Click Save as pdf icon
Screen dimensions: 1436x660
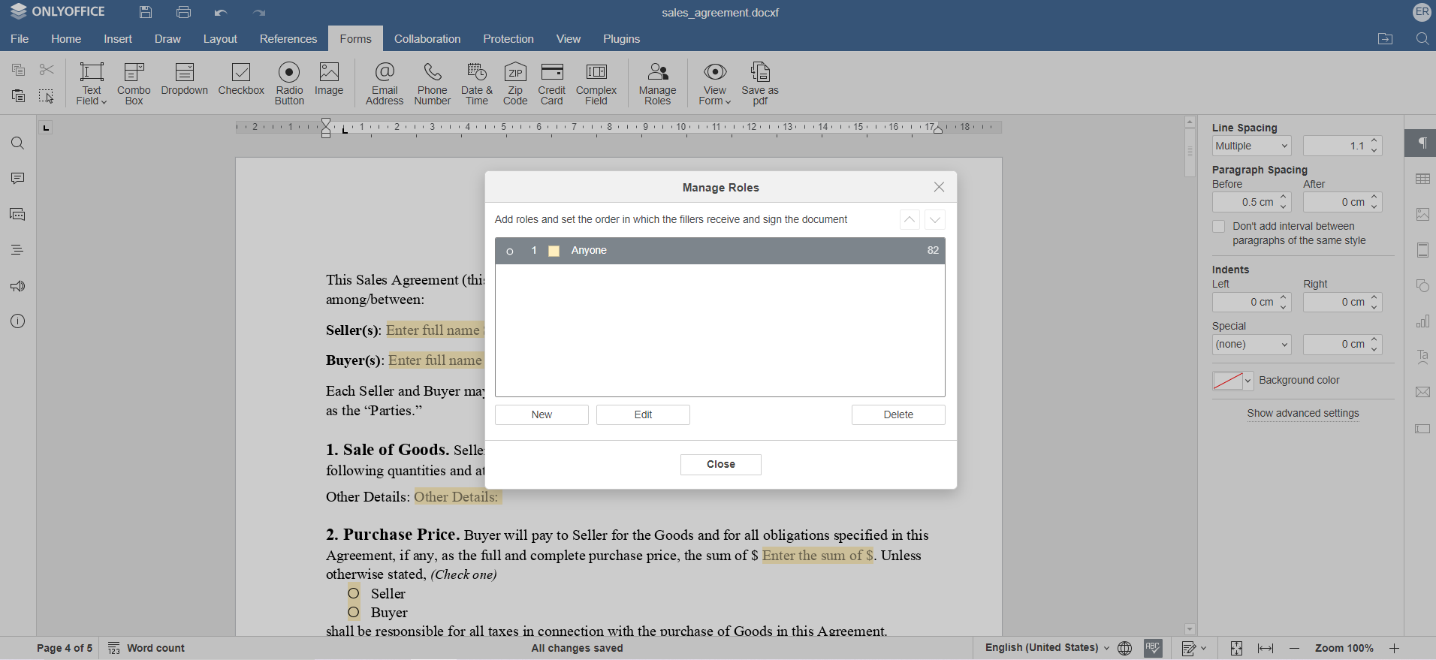(759, 83)
